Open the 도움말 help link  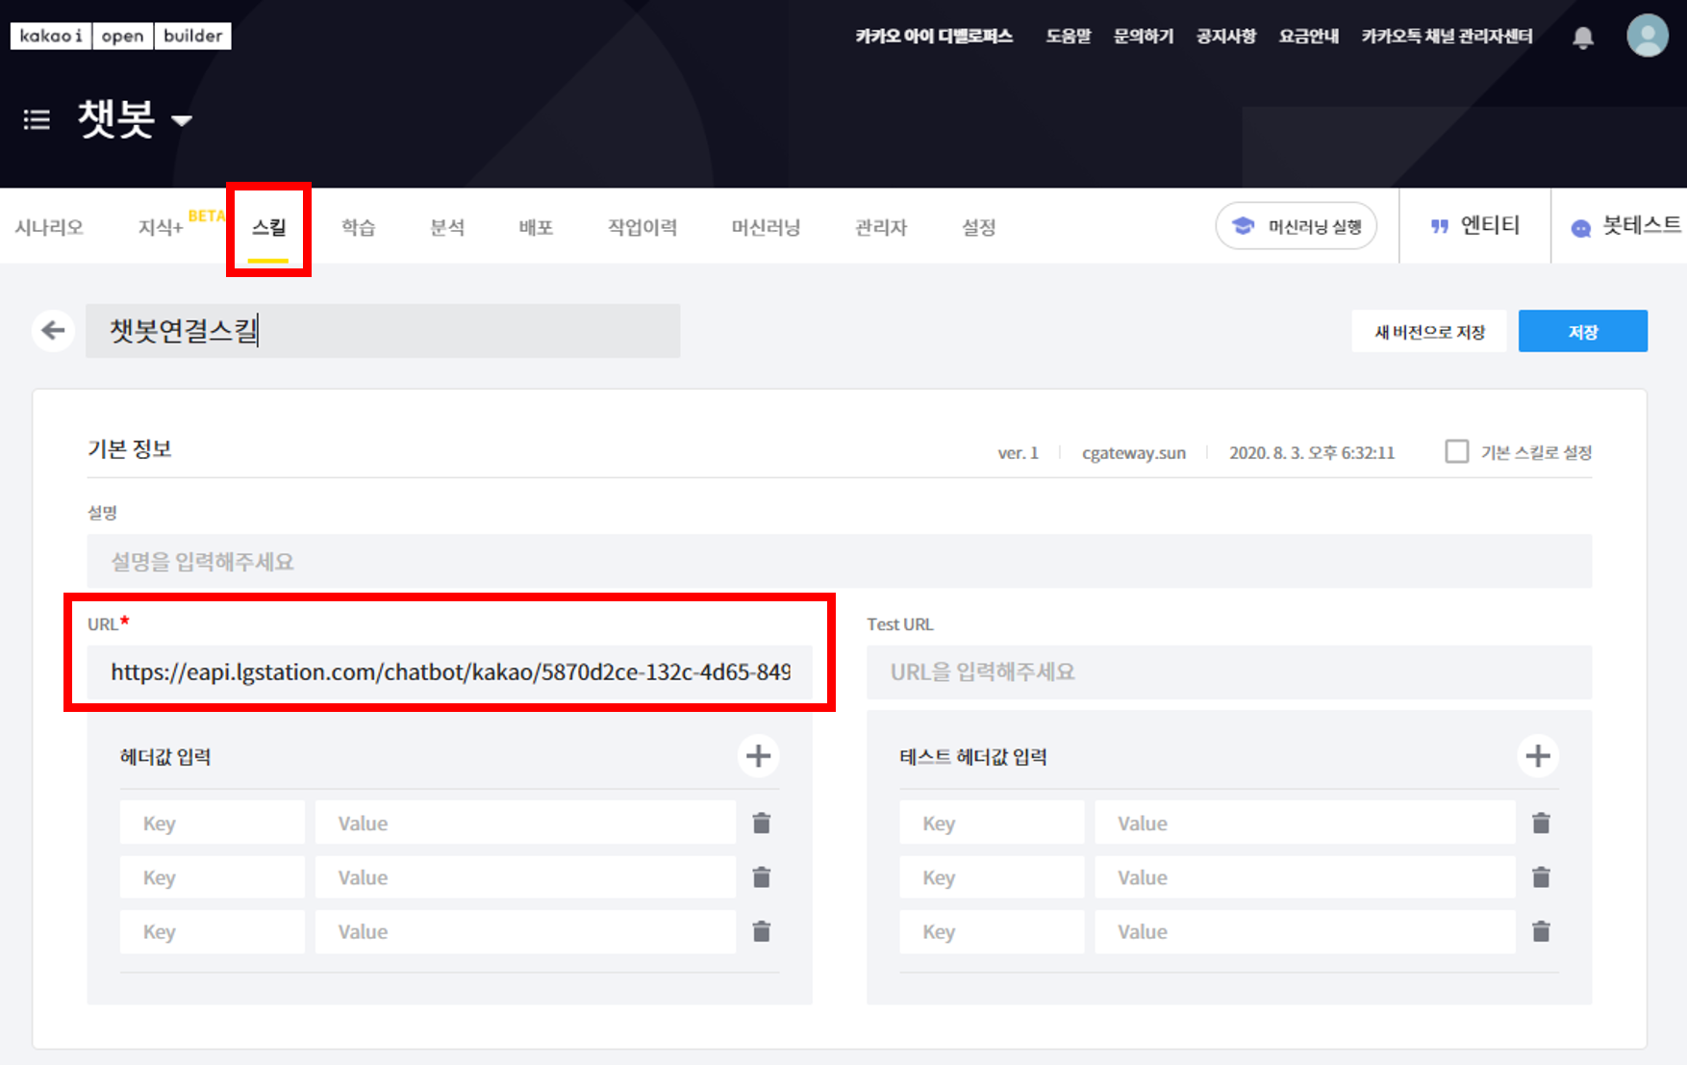pyautogui.click(x=1068, y=37)
